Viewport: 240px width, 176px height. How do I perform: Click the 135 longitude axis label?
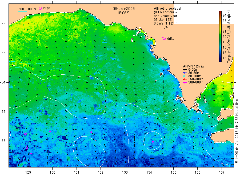point(173,173)
